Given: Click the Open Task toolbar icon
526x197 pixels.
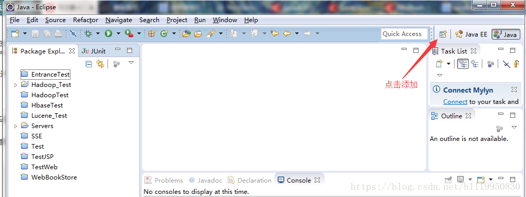Looking at the screenshot, I should click(198, 33).
